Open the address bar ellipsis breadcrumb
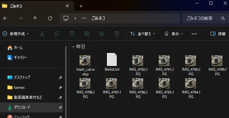The width and height of the screenshot is (229, 118). click(84, 18)
